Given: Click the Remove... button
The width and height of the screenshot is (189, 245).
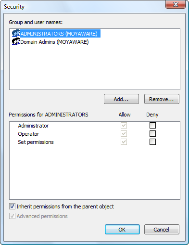Looking at the screenshot, I should pos(162,99).
